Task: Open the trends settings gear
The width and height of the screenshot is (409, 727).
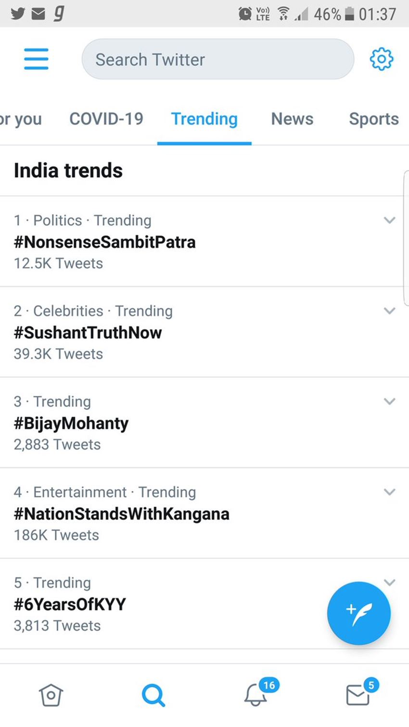Action: (381, 59)
